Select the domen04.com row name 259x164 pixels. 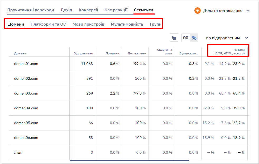[26, 108]
